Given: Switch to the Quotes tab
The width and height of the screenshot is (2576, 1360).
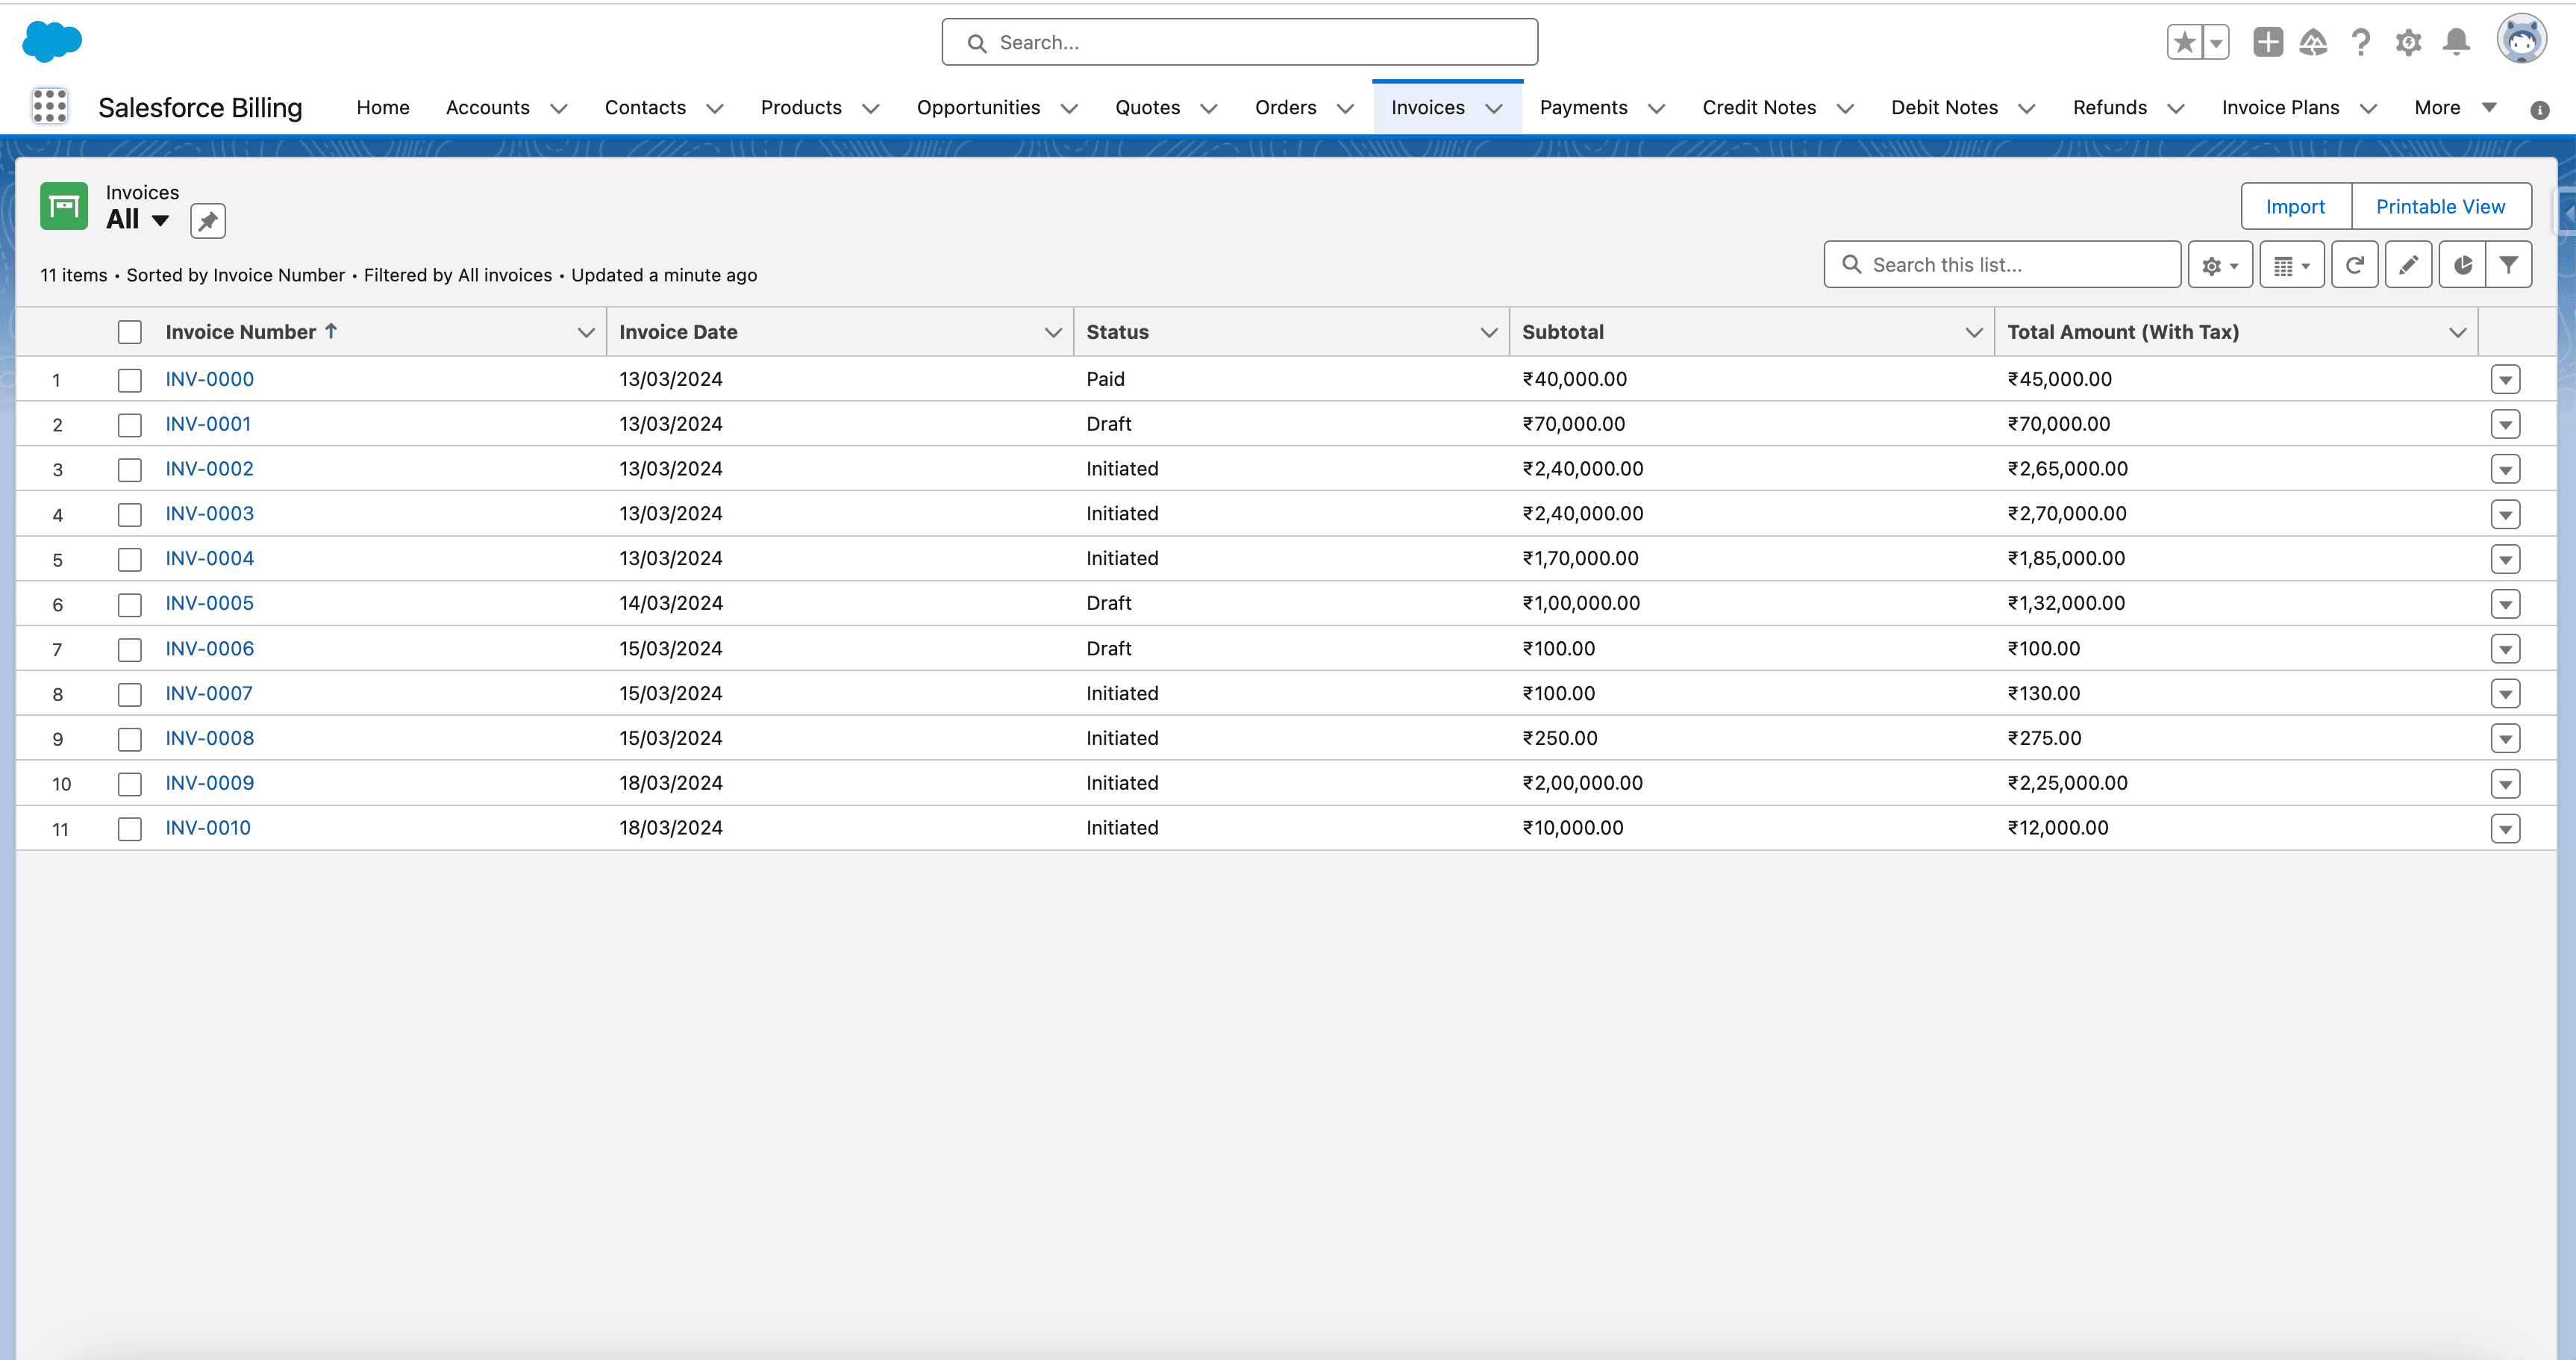Looking at the screenshot, I should coord(1147,107).
